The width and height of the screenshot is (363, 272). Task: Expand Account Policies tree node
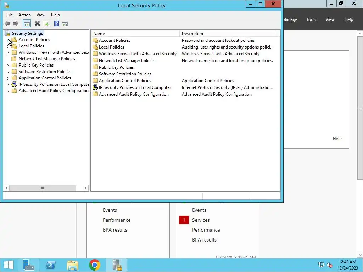click(x=8, y=40)
